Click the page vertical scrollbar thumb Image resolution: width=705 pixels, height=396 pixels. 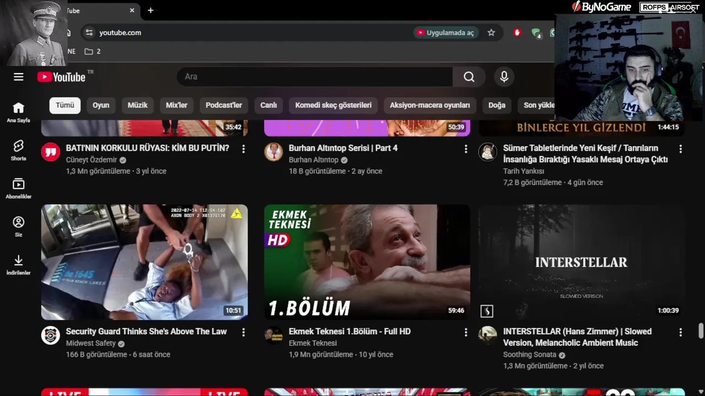click(x=701, y=332)
